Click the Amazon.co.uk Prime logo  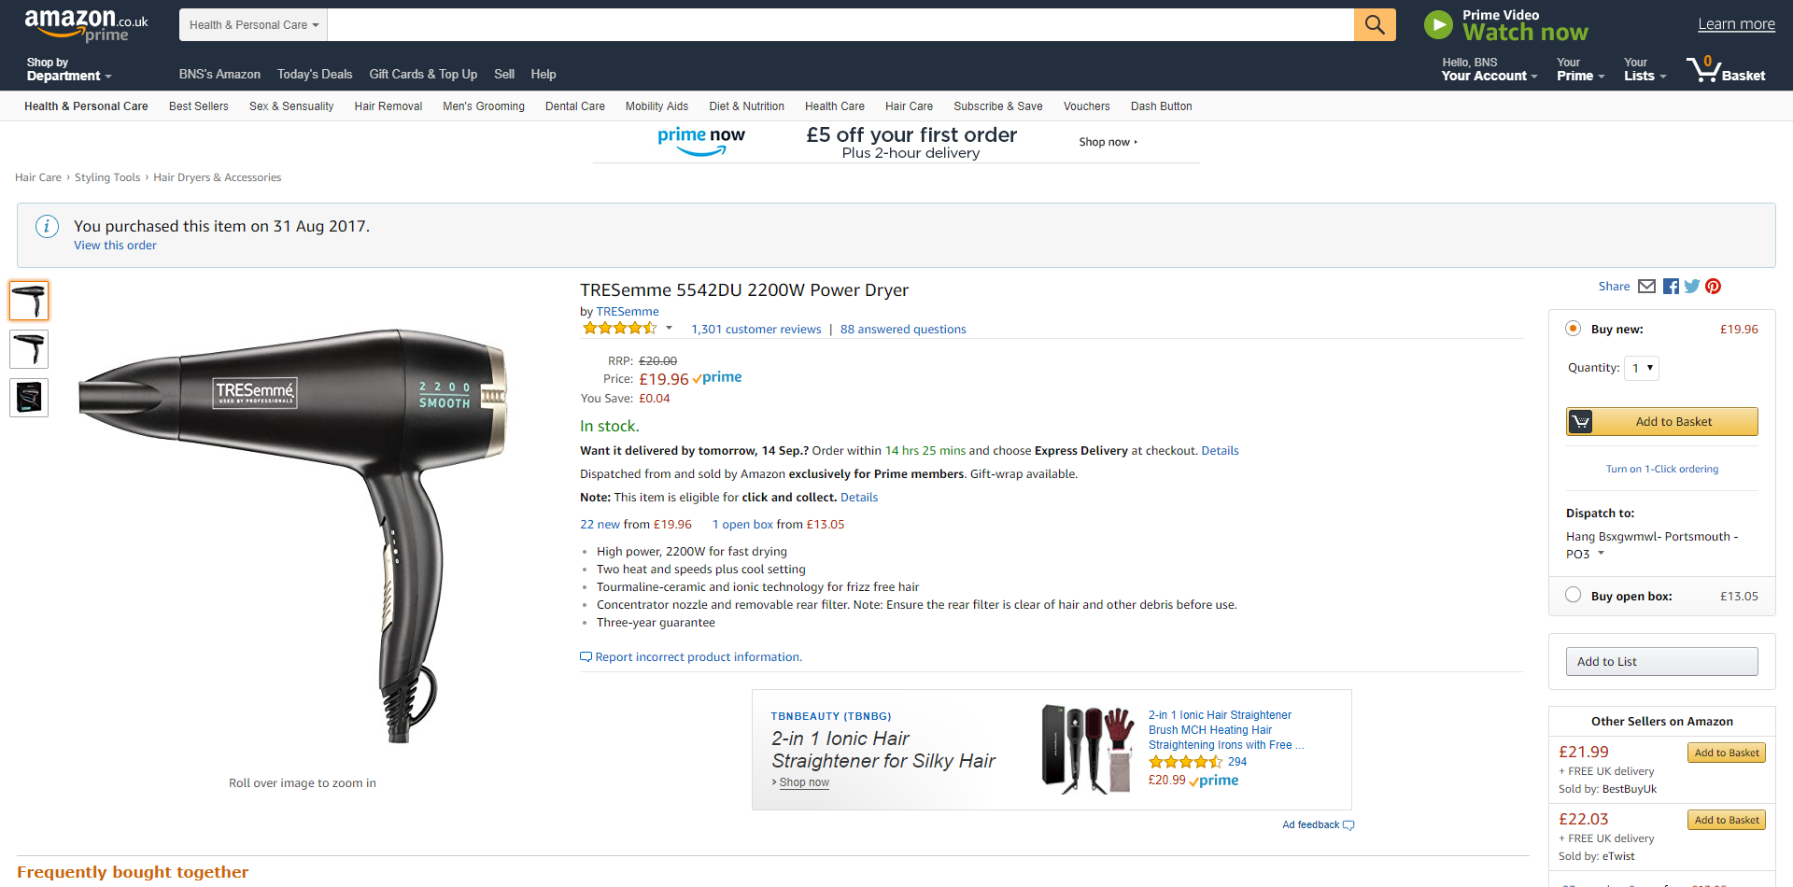(x=86, y=25)
